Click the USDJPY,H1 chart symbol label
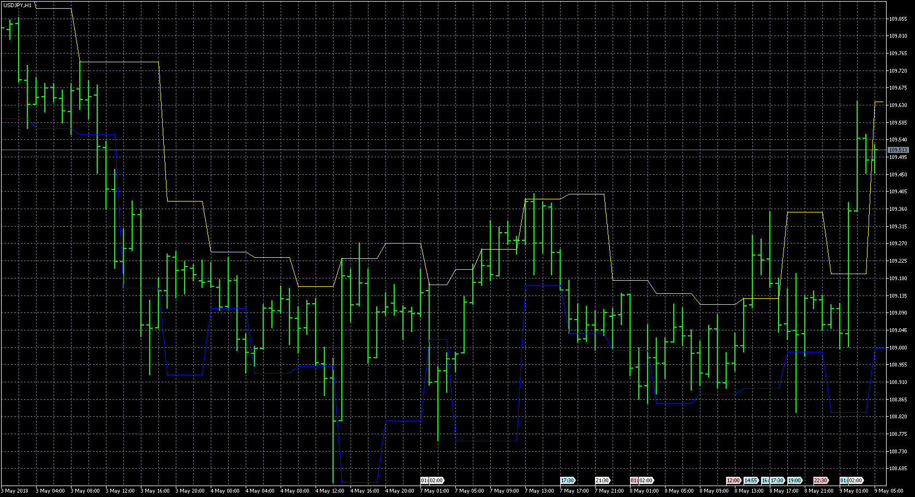 tap(17, 5)
